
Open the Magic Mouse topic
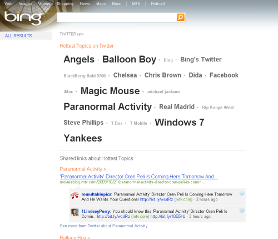click(110, 91)
